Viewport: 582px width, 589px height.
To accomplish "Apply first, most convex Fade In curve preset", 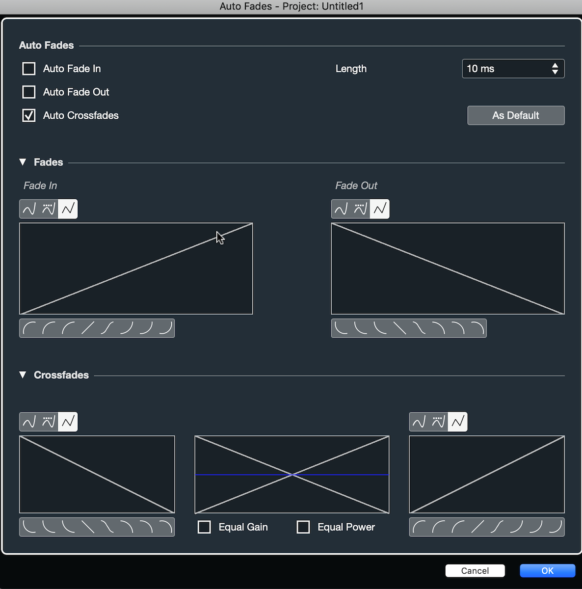I will pos(29,328).
